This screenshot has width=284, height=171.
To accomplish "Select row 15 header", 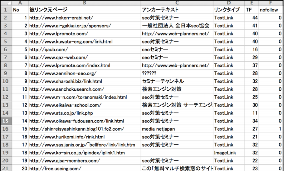I will [6, 121].
